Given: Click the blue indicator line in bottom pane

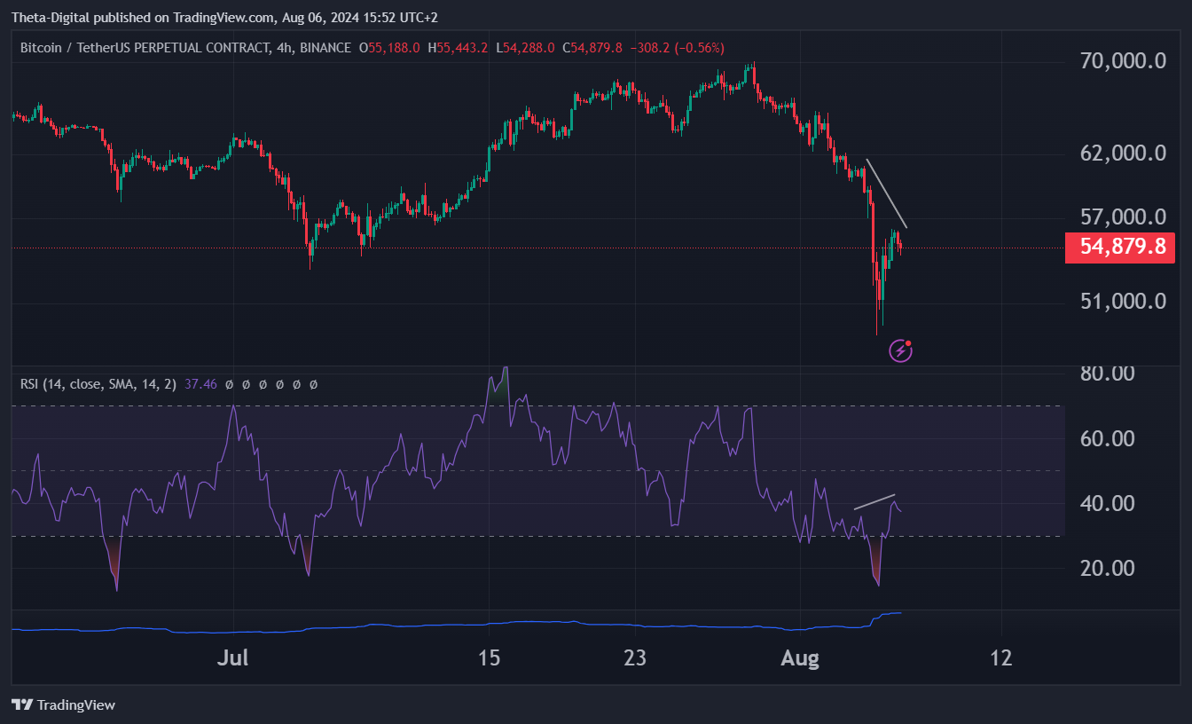Looking at the screenshot, I should (x=457, y=624).
